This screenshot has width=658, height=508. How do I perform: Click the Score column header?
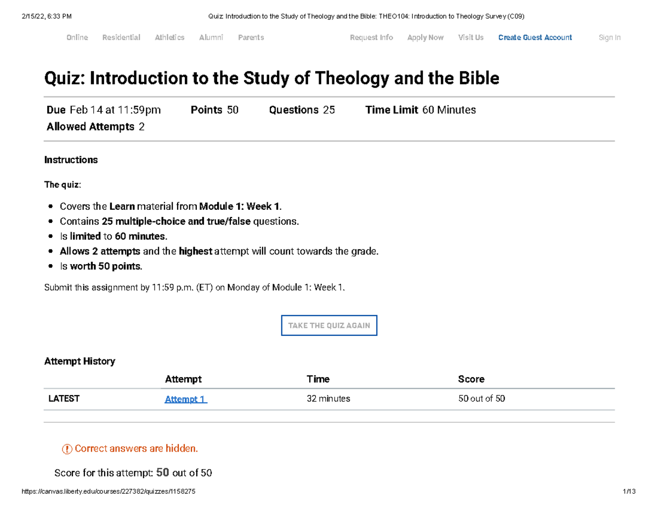coord(472,379)
